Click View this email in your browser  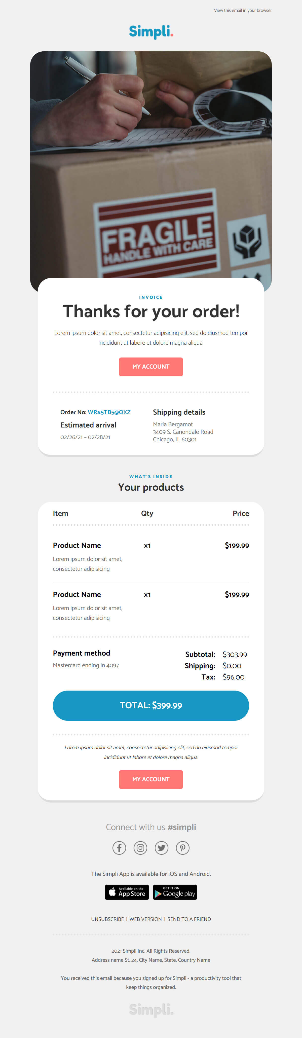[243, 11]
